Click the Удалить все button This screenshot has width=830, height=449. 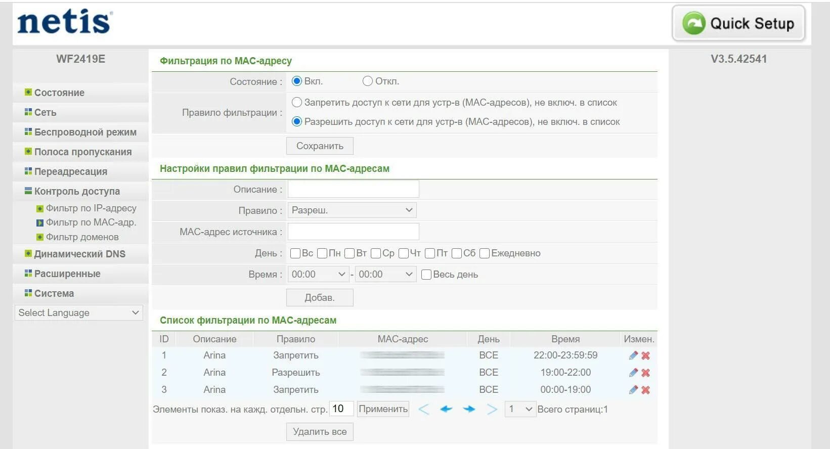(320, 432)
